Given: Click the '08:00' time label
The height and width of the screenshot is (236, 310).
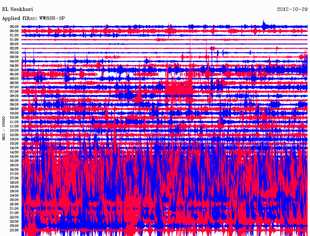Looking at the screenshot, I should click(x=14, y=96).
